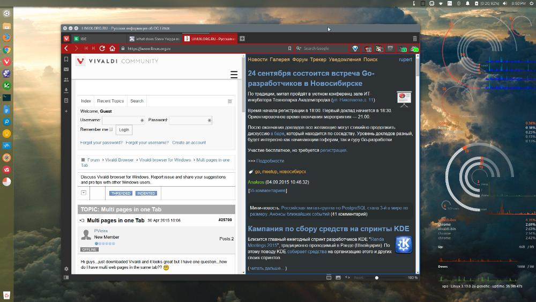Image resolution: width=536 pixels, height=302 pixels.
Task: Open the Mail panel in the sidebar
Action: pos(66,69)
